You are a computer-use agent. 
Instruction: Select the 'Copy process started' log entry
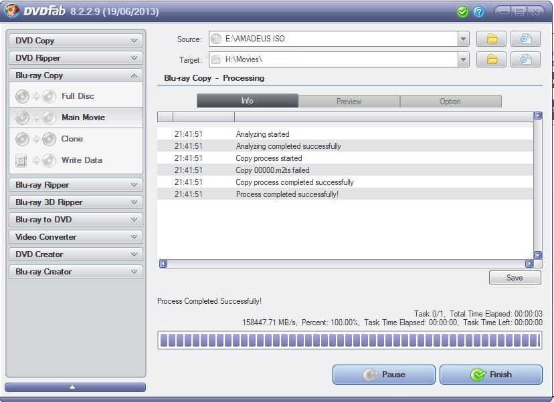tap(345, 158)
